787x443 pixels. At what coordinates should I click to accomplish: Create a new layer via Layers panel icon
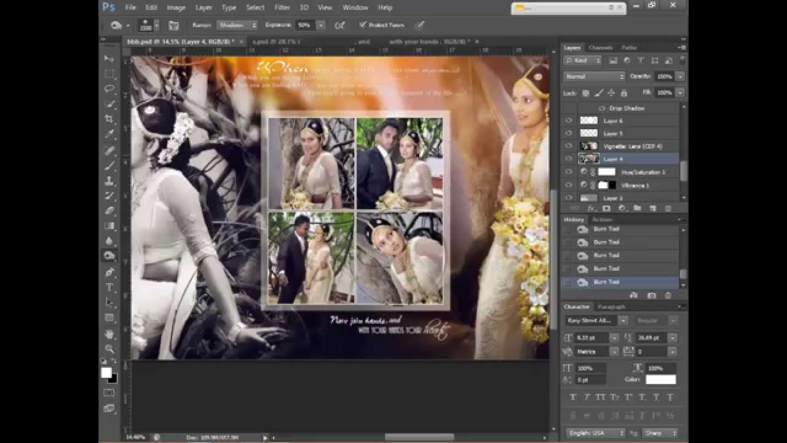pyautogui.click(x=653, y=209)
